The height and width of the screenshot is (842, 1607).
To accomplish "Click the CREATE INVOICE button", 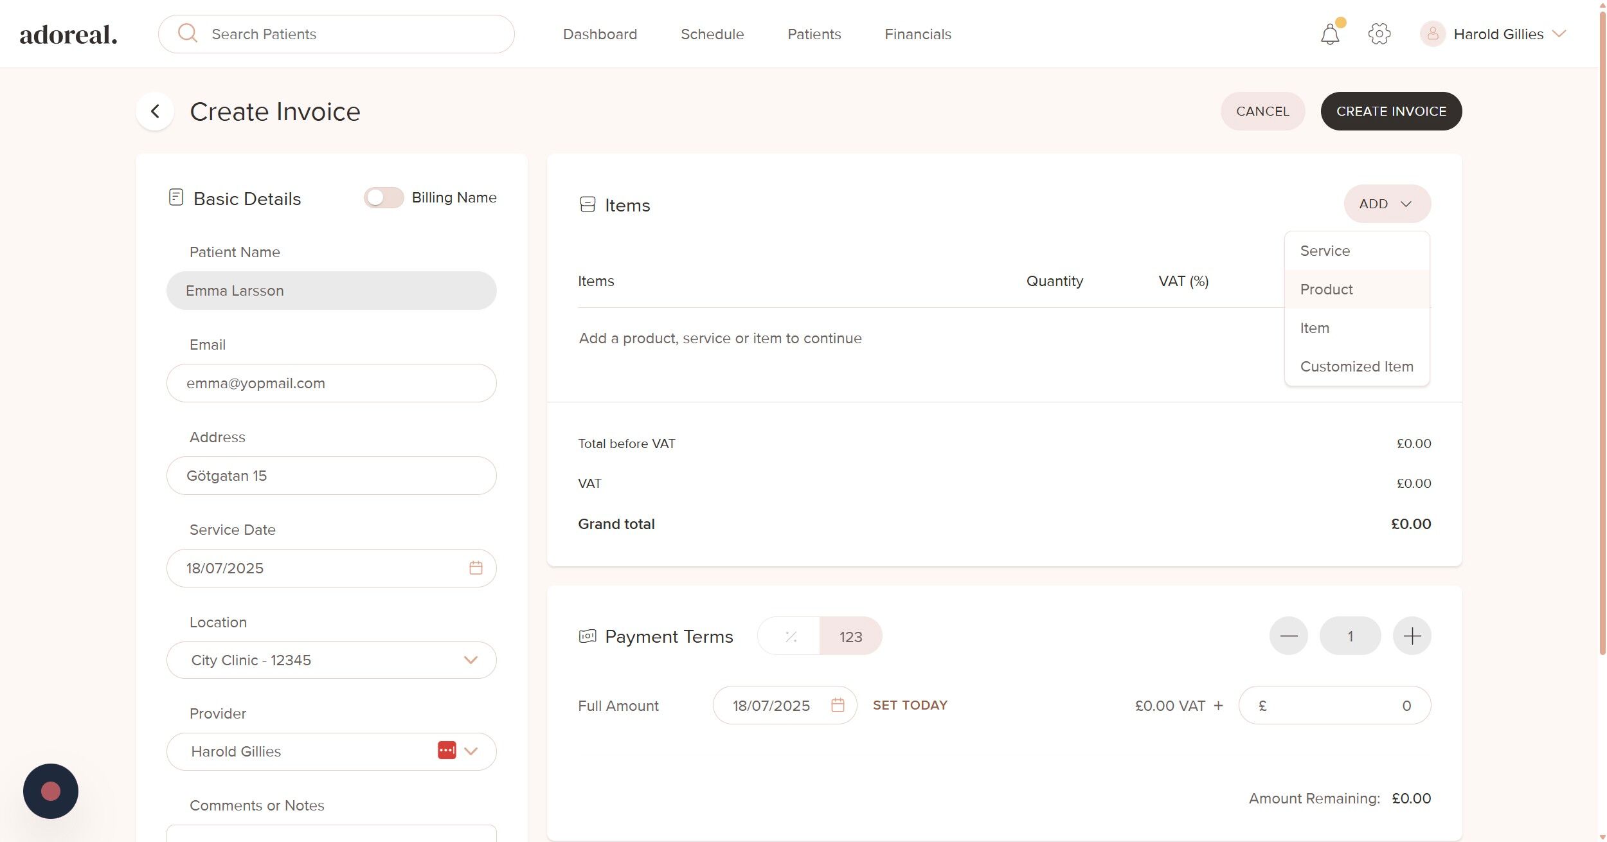I will point(1391,111).
